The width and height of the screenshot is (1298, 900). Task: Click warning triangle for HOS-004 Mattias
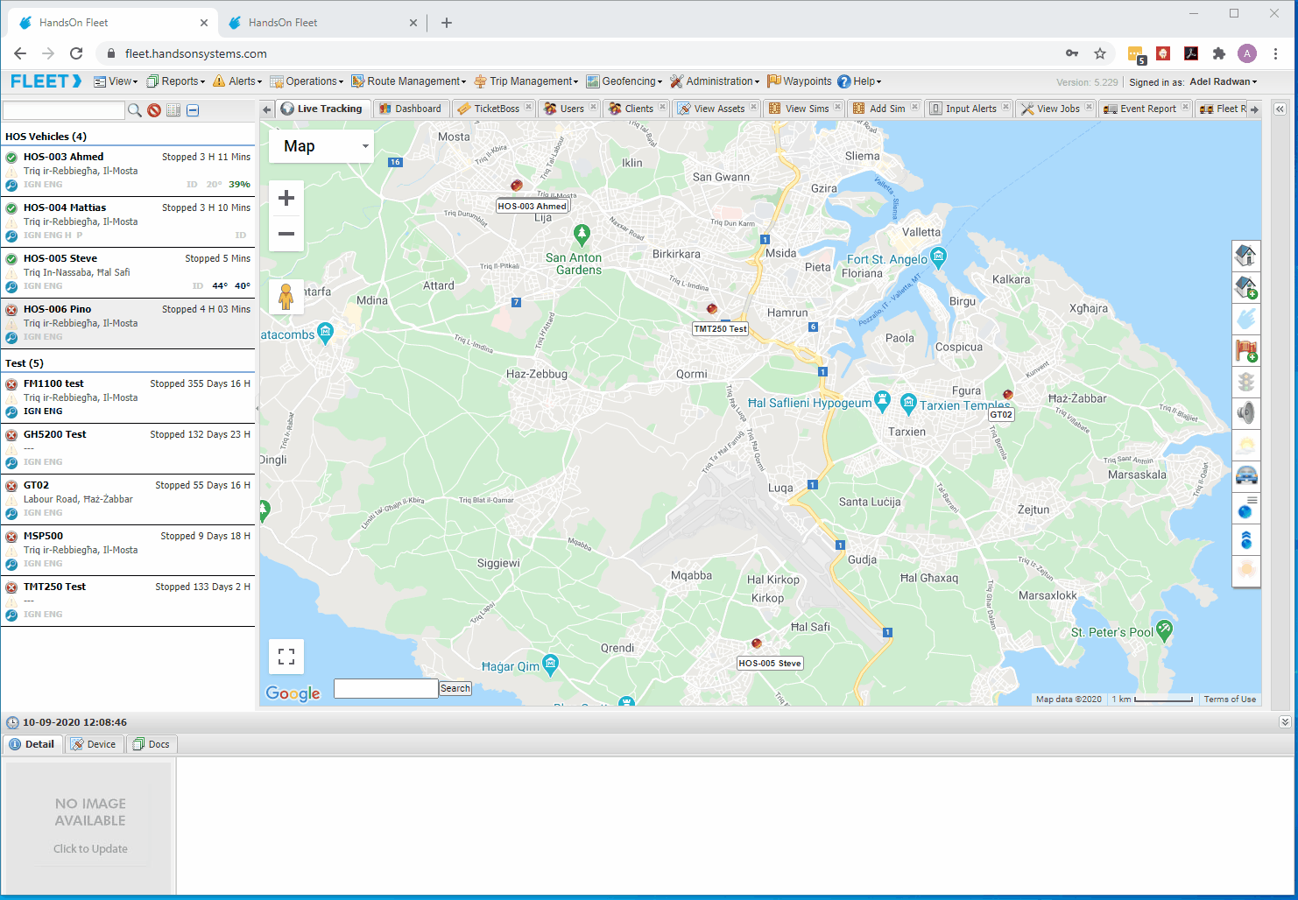pos(11,222)
